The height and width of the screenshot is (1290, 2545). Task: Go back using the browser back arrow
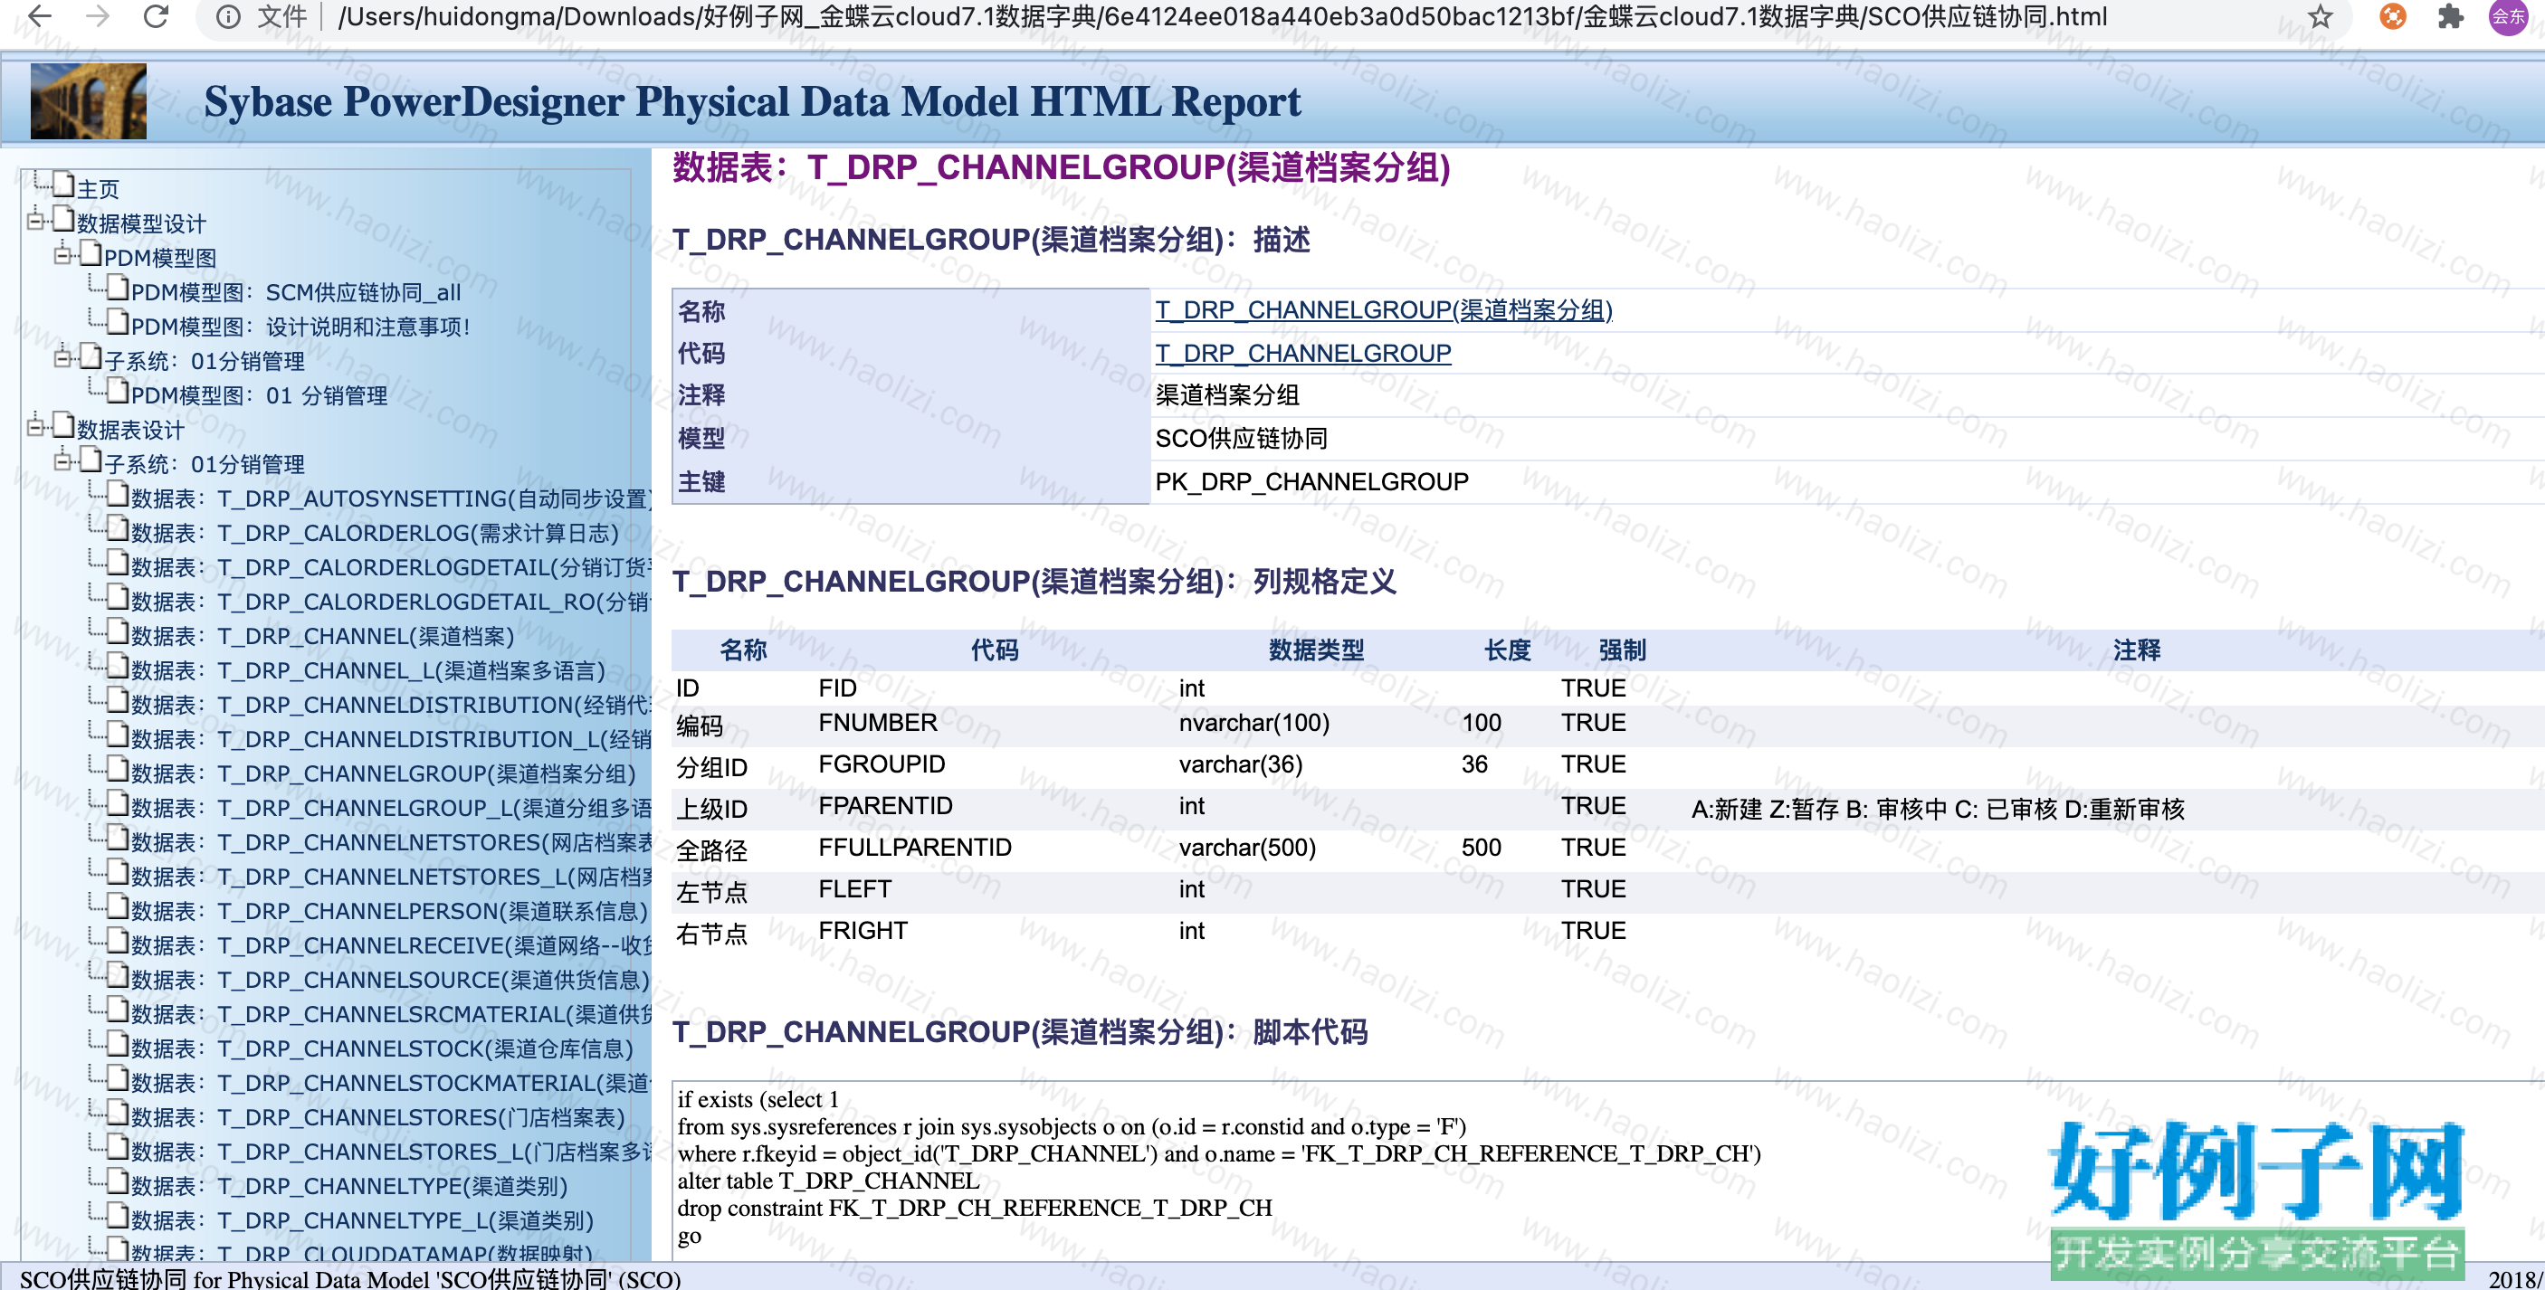[x=40, y=15]
